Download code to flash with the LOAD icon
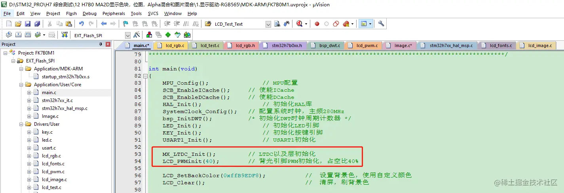Screen dimensions: 564x193 pyautogui.click(x=65, y=35)
